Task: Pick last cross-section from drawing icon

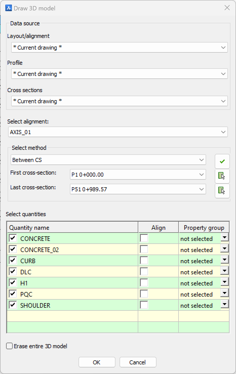Action: pos(222,191)
